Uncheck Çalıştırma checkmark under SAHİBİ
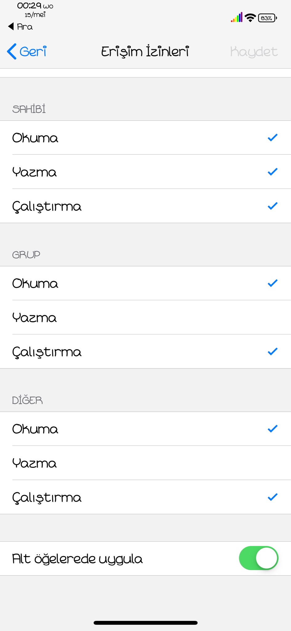291x631 pixels. pyautogui.click(x=273, y=206)
